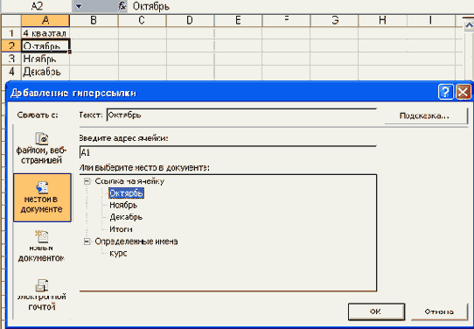Click the vertical scrollbar up arrow

[x=468, y=24]
